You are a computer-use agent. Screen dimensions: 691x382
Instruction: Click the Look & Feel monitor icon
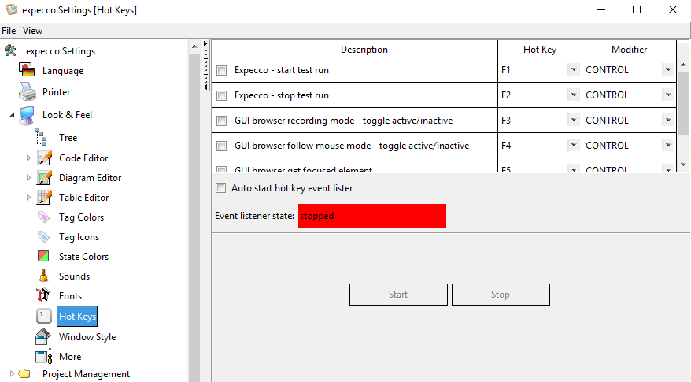27,115
